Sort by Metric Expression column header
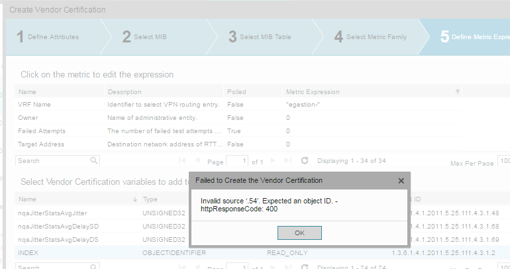Viewport: 510px width, 269px height. [x=372, y=91]
